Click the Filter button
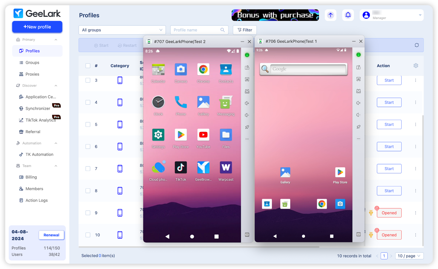 coord(245,30)
